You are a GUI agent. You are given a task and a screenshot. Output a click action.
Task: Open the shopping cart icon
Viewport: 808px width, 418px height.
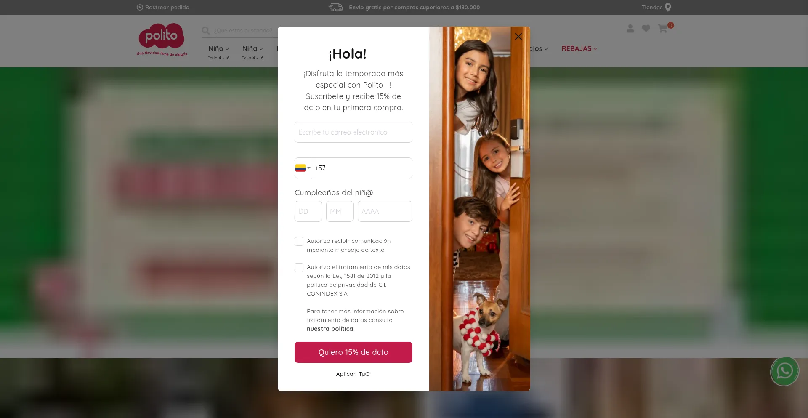[x=663, y=29]
